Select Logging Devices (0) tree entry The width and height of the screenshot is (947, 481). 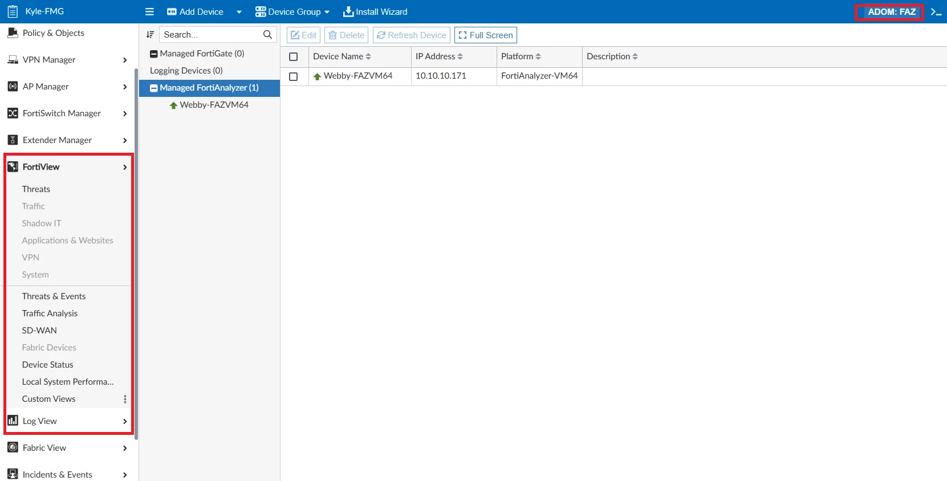186,71
